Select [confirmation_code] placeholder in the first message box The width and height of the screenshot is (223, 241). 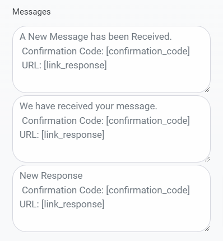pos(148,51)
